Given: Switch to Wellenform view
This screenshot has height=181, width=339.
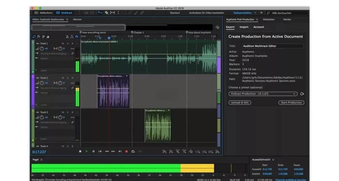Looking at the screenshot, I should click(44, 13).
